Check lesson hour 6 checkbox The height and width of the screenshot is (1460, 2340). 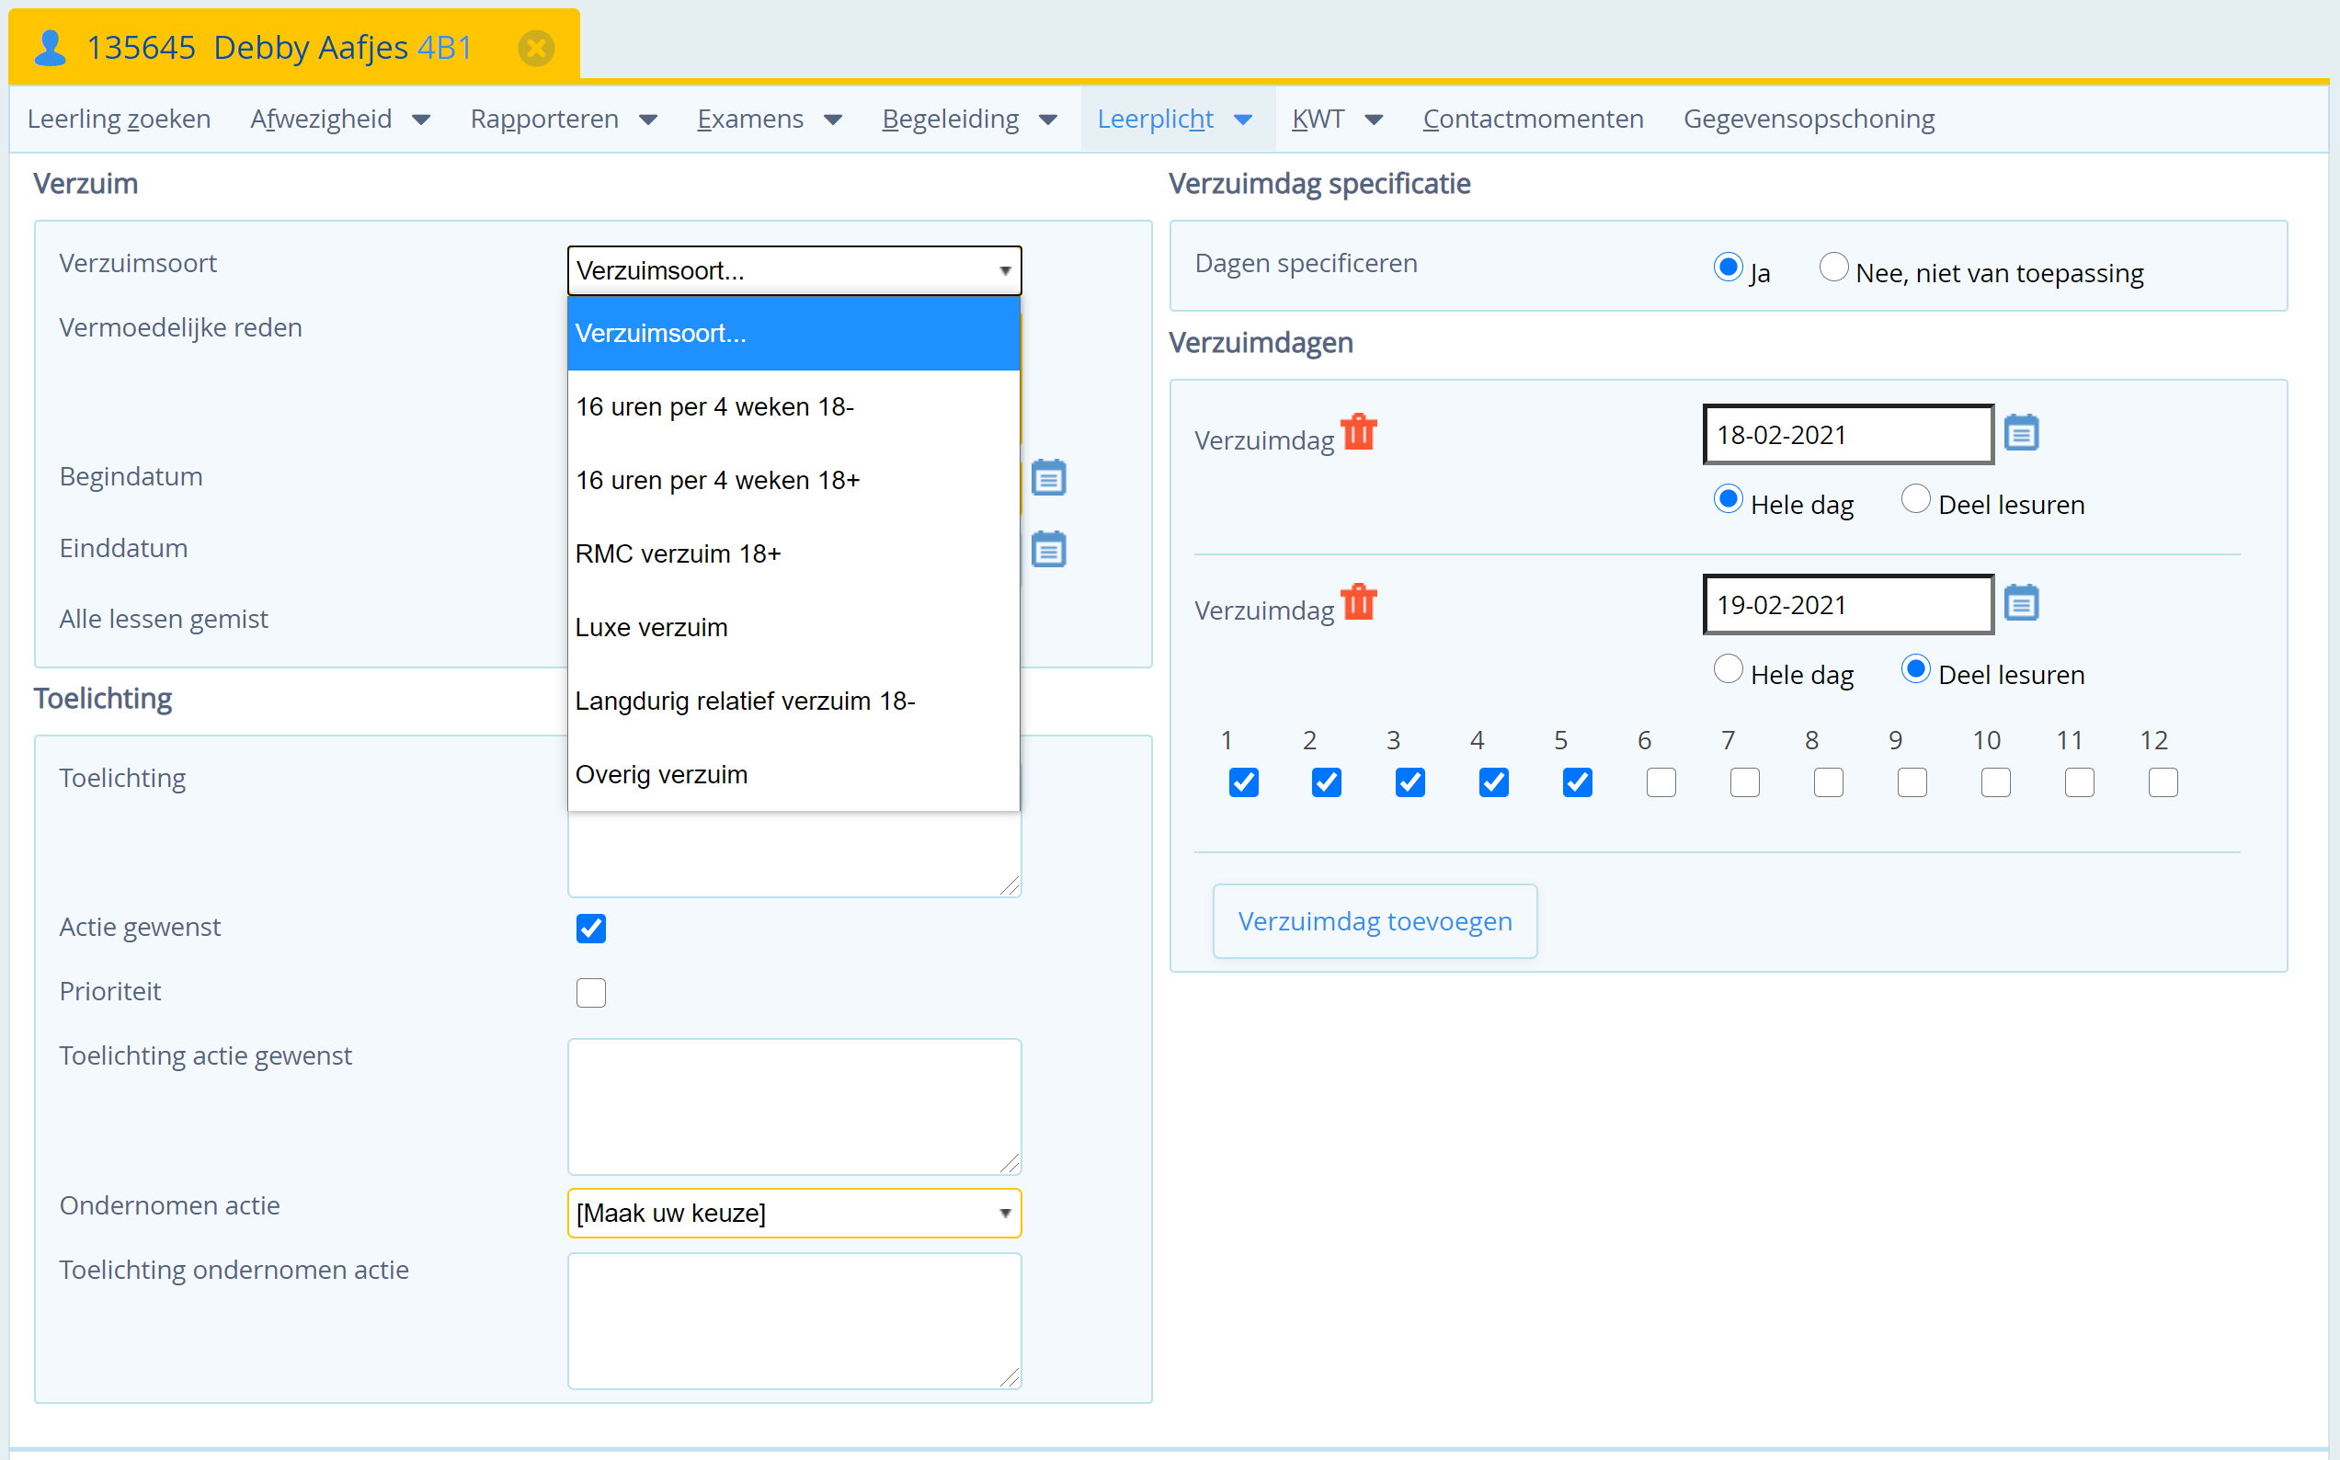click(1661, 782)
